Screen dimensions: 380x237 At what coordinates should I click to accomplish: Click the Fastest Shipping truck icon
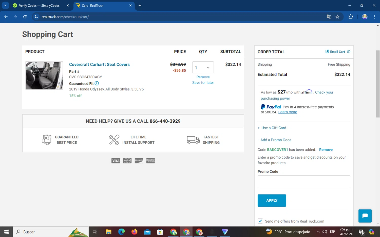(x=193, y=139)
